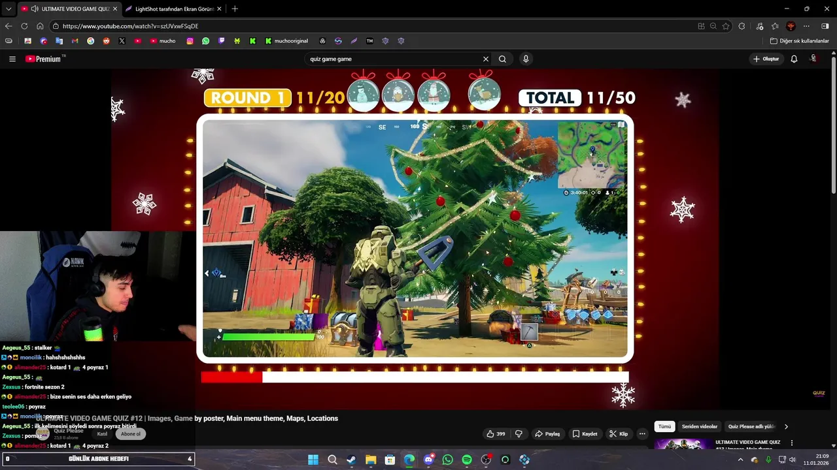Switch to ULTIMATE VIDEO GAME QUIZ tab

(69, 8)
